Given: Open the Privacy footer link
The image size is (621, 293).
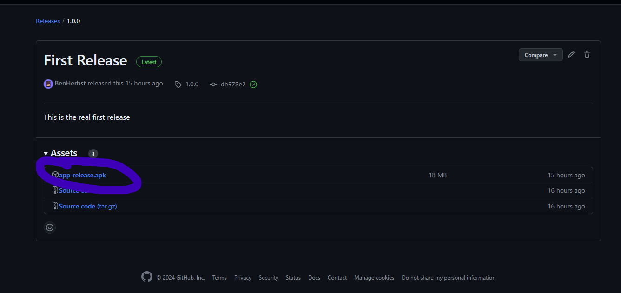Looking at the screenshot, I should [243, 278].
